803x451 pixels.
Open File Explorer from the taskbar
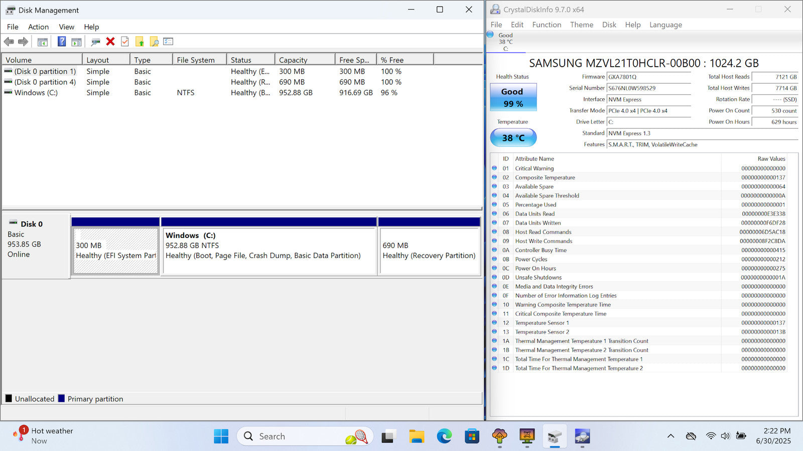tap(417, 436)
